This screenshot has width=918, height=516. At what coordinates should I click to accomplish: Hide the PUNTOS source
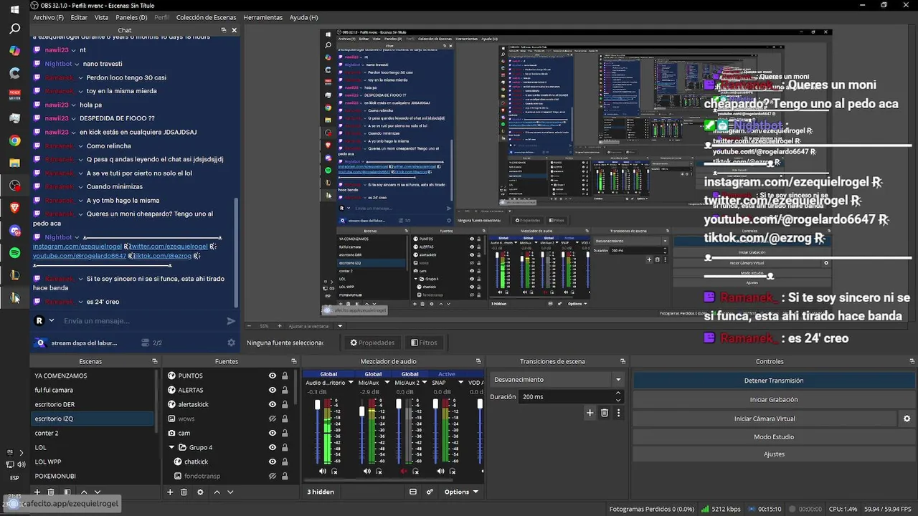pyautogui.click(x=273, y=376)
